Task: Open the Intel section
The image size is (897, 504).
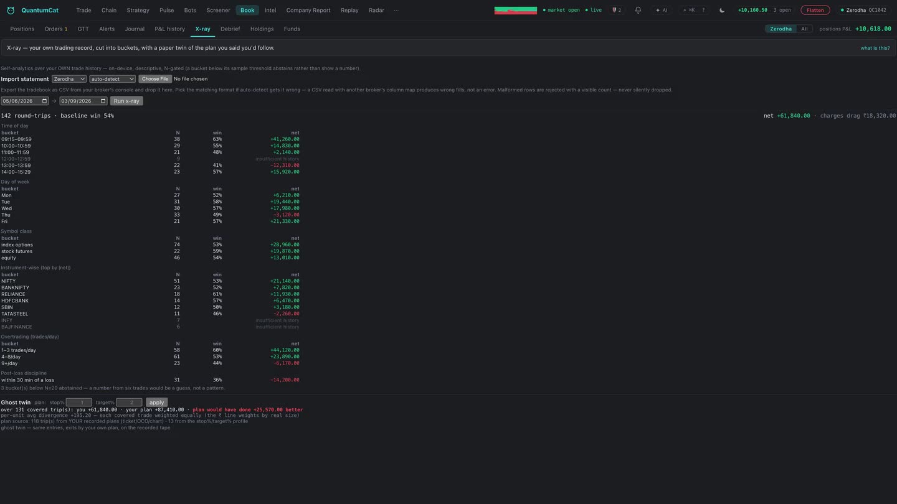Action: [270, 11]
